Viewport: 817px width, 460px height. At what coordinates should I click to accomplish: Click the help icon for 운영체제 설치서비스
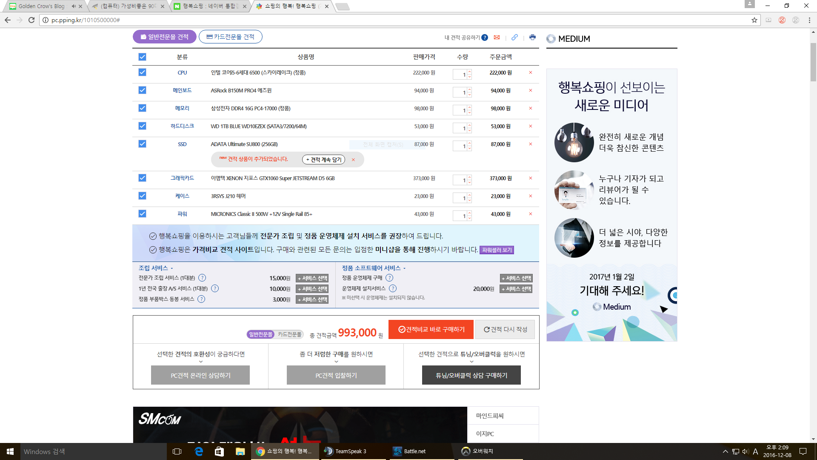click(393, 289)
